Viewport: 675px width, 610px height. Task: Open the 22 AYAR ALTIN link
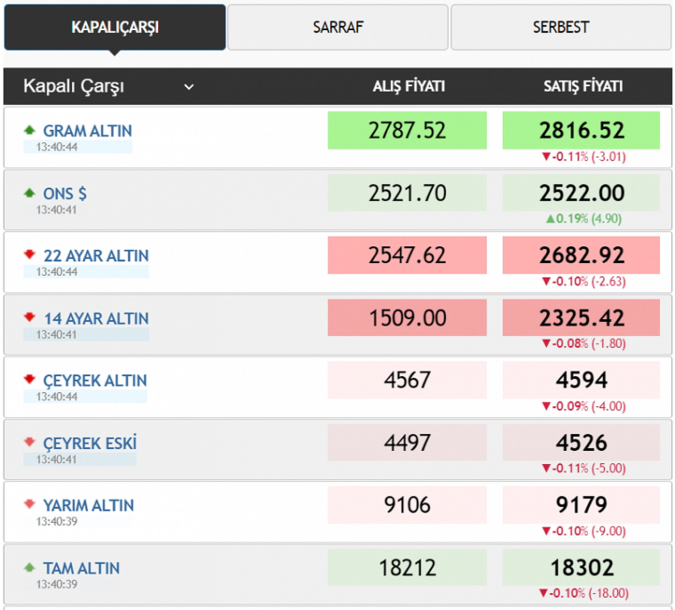click(96, 256)
